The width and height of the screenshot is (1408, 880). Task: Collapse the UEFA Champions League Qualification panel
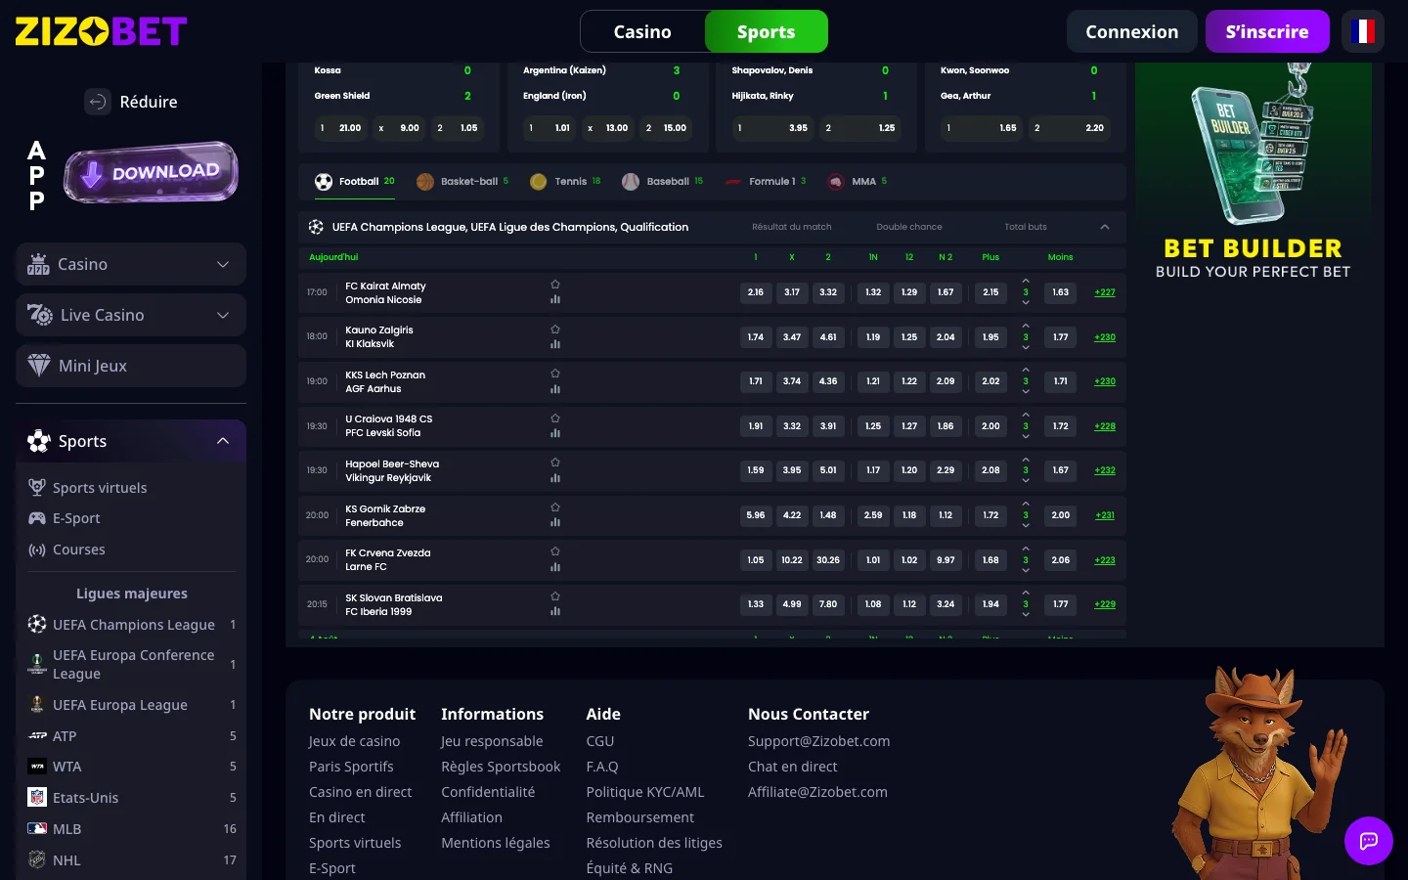tap(1105, 227)
